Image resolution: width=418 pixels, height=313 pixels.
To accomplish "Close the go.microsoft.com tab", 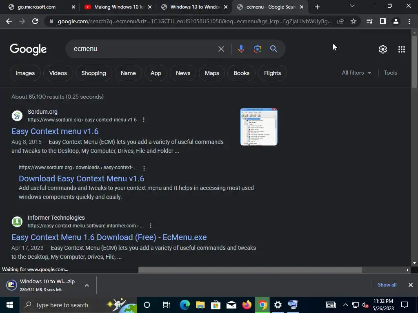I will pyautogui.click(x=73, y=7).
